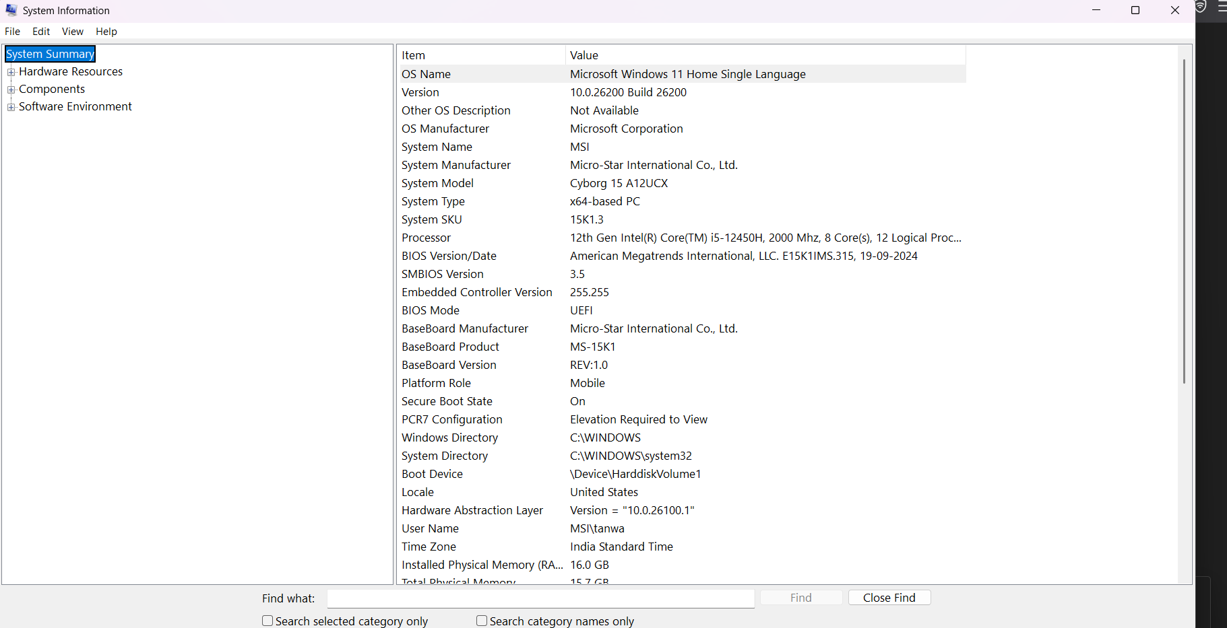Expand the Software Environment tree node

11,107
